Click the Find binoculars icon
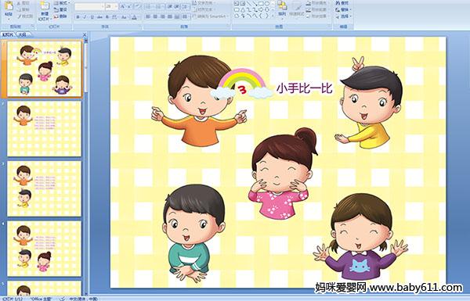Viewport: 470px width, 301px height. [338, 3]
